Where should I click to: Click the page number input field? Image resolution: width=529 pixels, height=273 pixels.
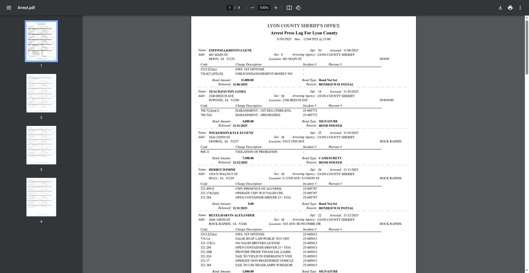coord(230,8)
